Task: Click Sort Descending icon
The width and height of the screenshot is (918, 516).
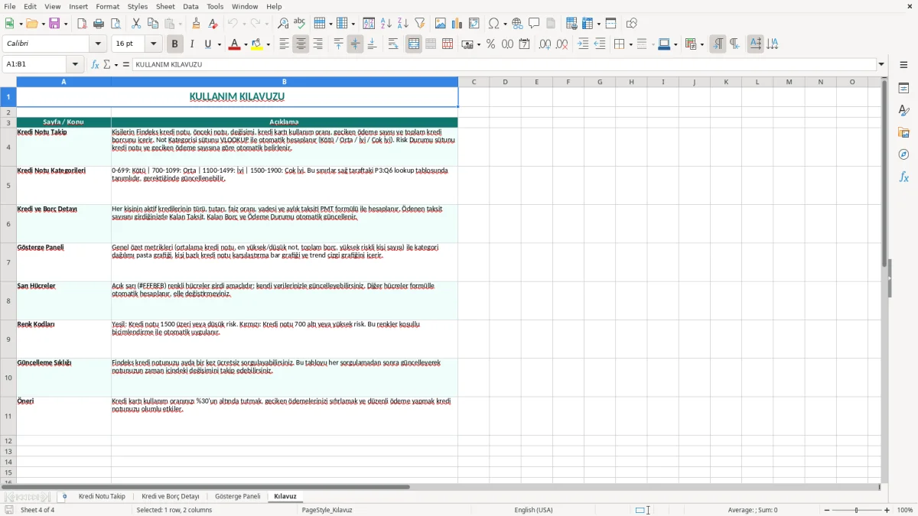Action: coord(402,24)
